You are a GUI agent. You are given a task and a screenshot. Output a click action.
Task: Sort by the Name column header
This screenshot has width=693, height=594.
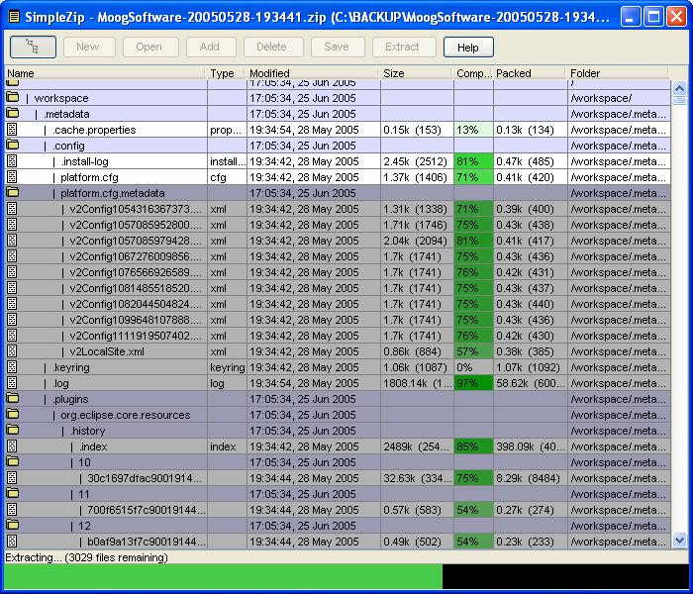coord(105,73)
